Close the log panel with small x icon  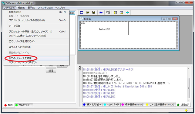pos(79,67)
